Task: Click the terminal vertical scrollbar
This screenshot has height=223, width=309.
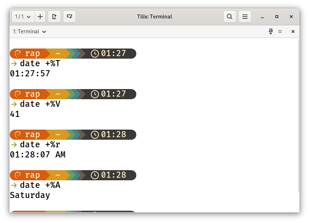Action: click(x=298, y=116)
